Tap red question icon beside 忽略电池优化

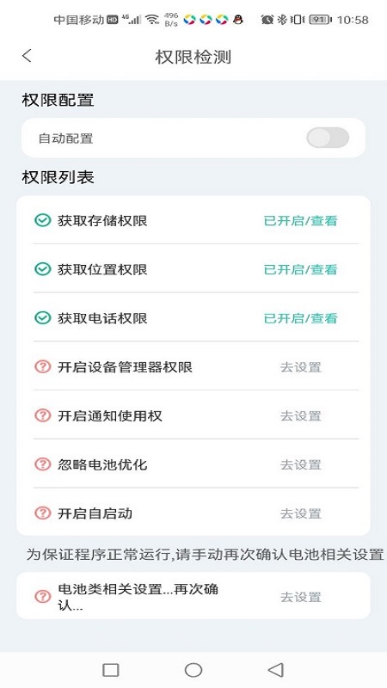[42, 464]
